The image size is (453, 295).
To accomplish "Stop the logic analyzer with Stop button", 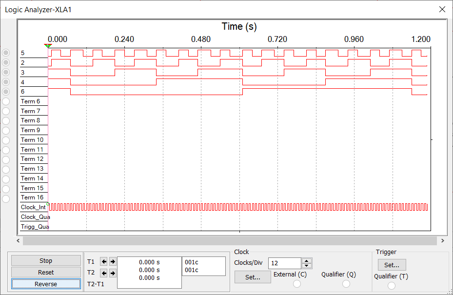I will [x=46, y=260].
